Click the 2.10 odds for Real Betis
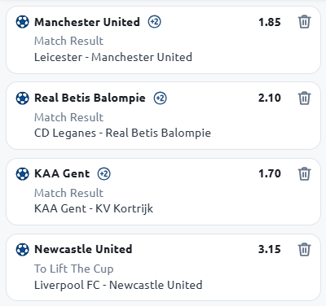The height and width of the screenshot is (306, 326). tap(270, 98)
